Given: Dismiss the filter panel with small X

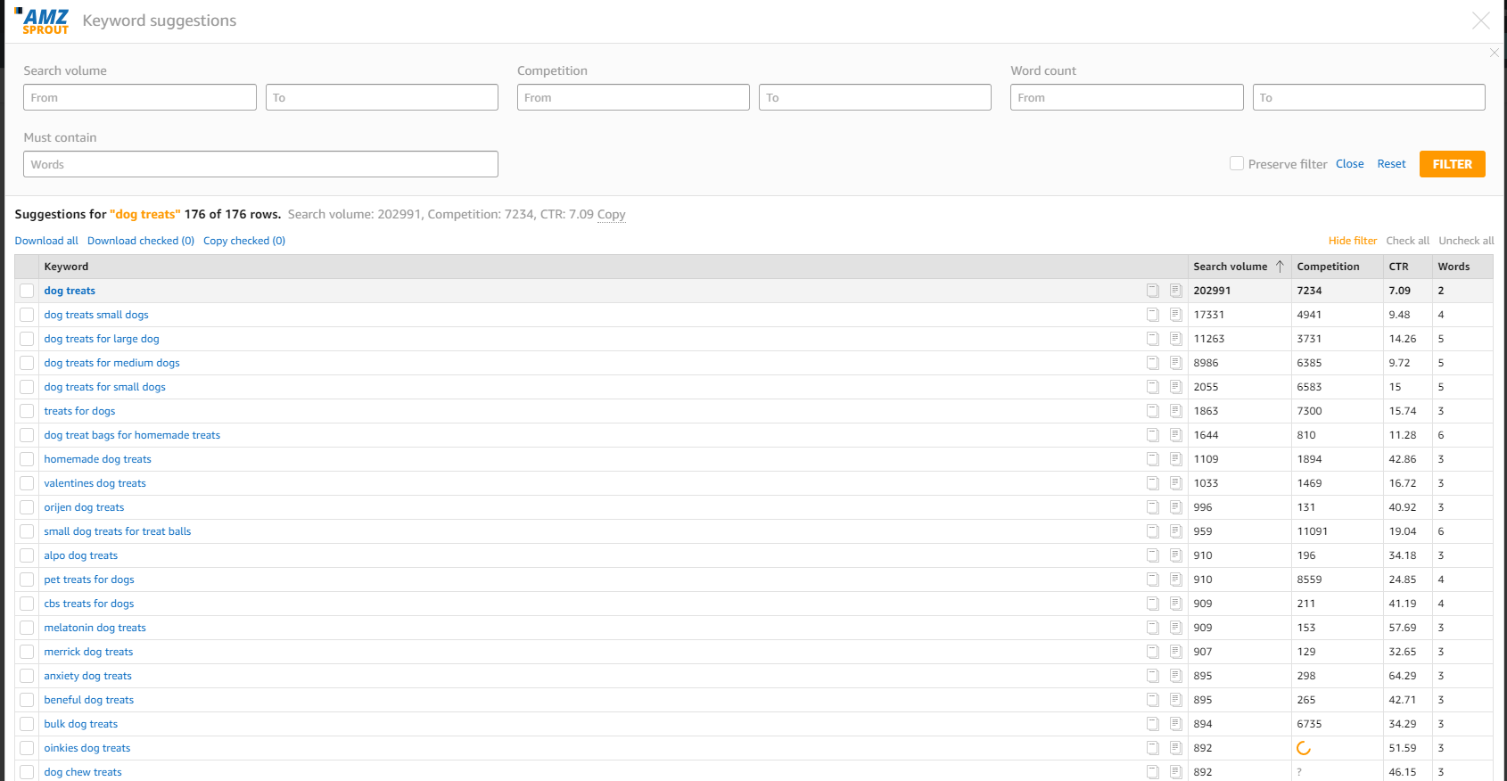Looking at the screenshot, I should [1495, 53].
